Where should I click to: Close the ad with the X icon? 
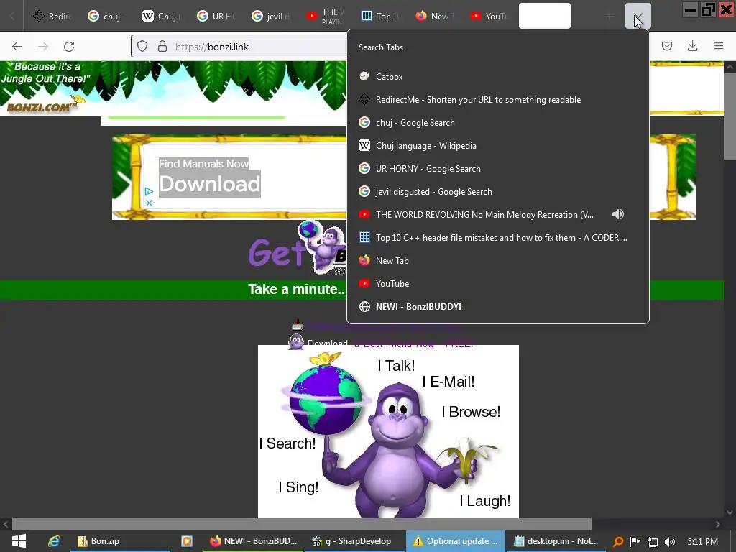click(x=149, y=203)
